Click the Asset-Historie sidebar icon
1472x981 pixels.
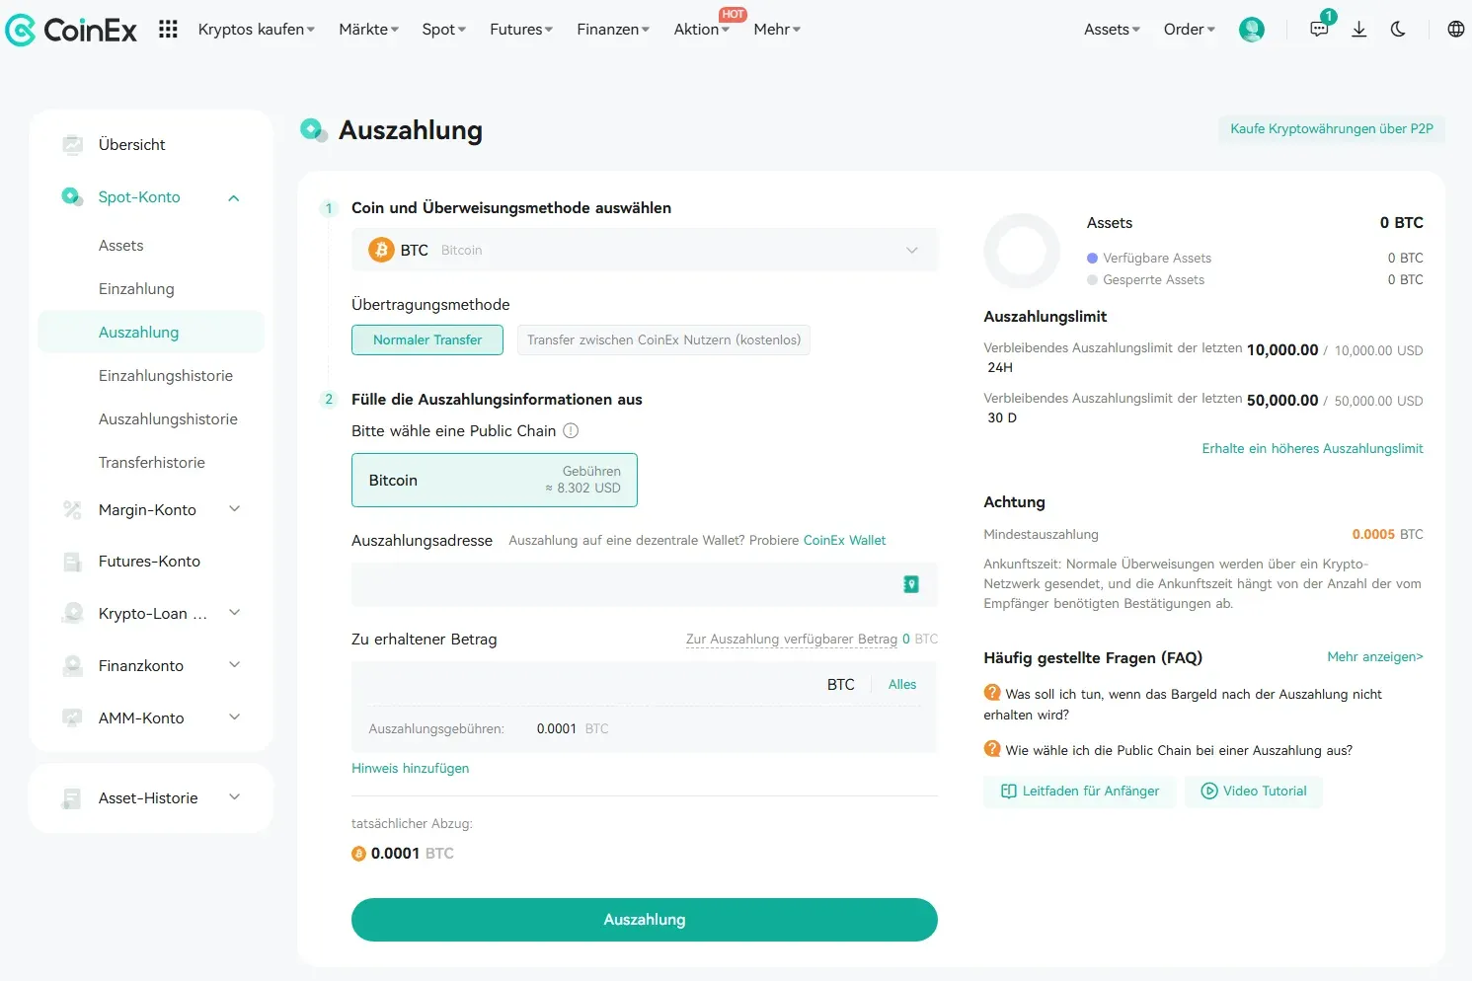pos(72,798)
